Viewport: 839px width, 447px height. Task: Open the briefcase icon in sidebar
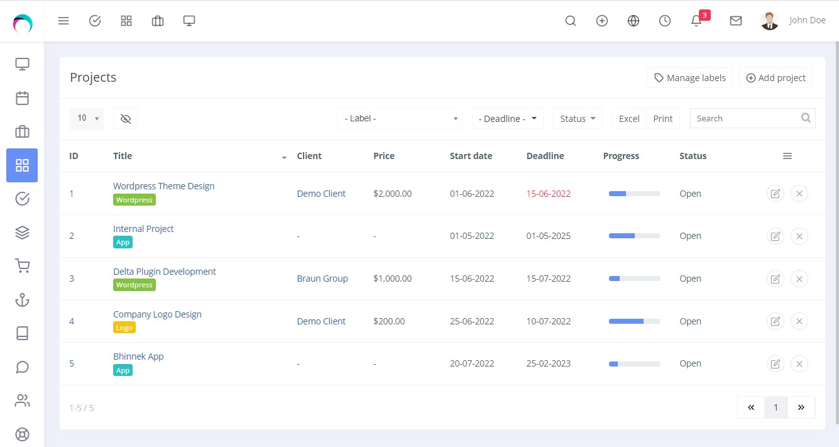22,131
